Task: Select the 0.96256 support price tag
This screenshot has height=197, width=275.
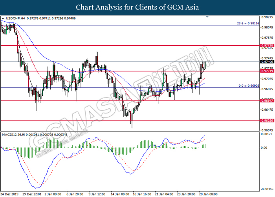Action: (x=266, y=121)
